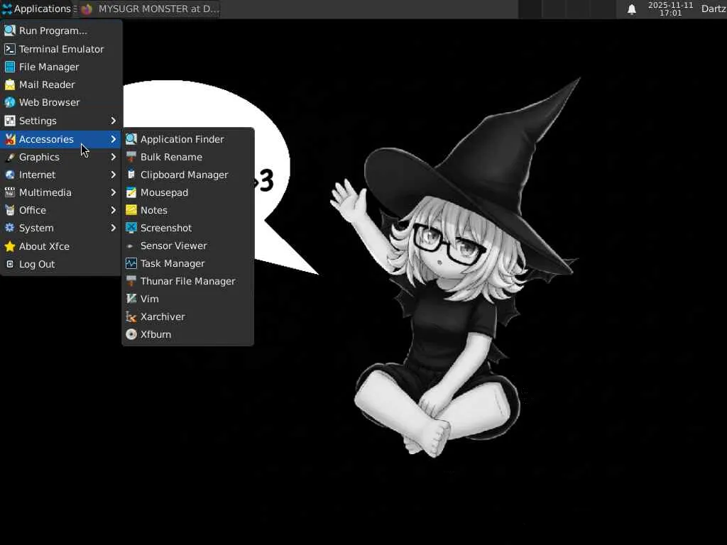Launch Xfburn from the submenu
This screenshot has width=727, height=545.
[x=187, y=334]
